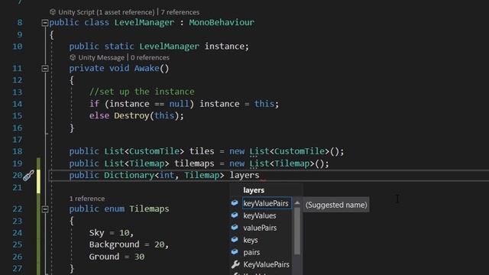Click the keyValuePairs field icon
This screenshot has width=489, height=275.
tap(235, 203)
